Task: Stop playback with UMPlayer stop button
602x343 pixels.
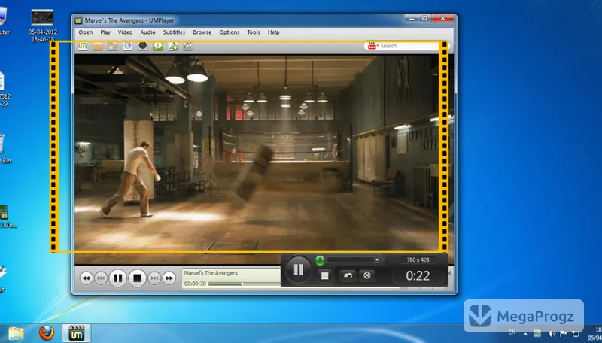Action: [138, 278]
